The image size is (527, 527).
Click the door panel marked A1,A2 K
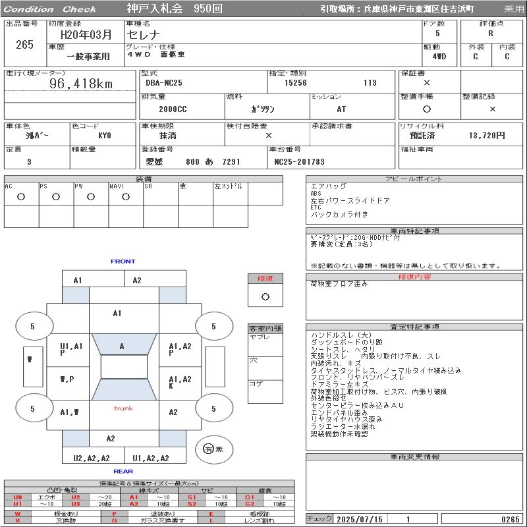click(x=180, y=383)
